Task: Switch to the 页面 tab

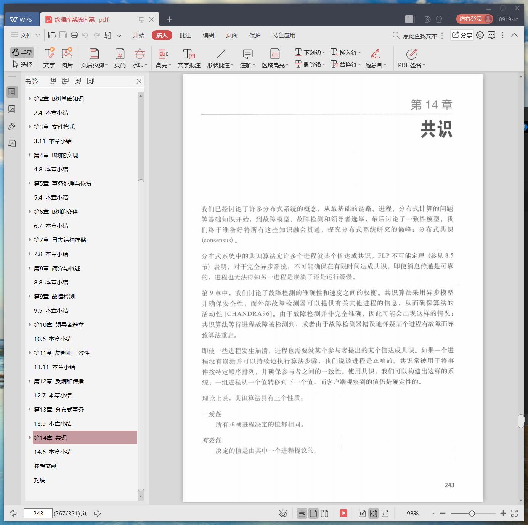Action: click(232, 35)
